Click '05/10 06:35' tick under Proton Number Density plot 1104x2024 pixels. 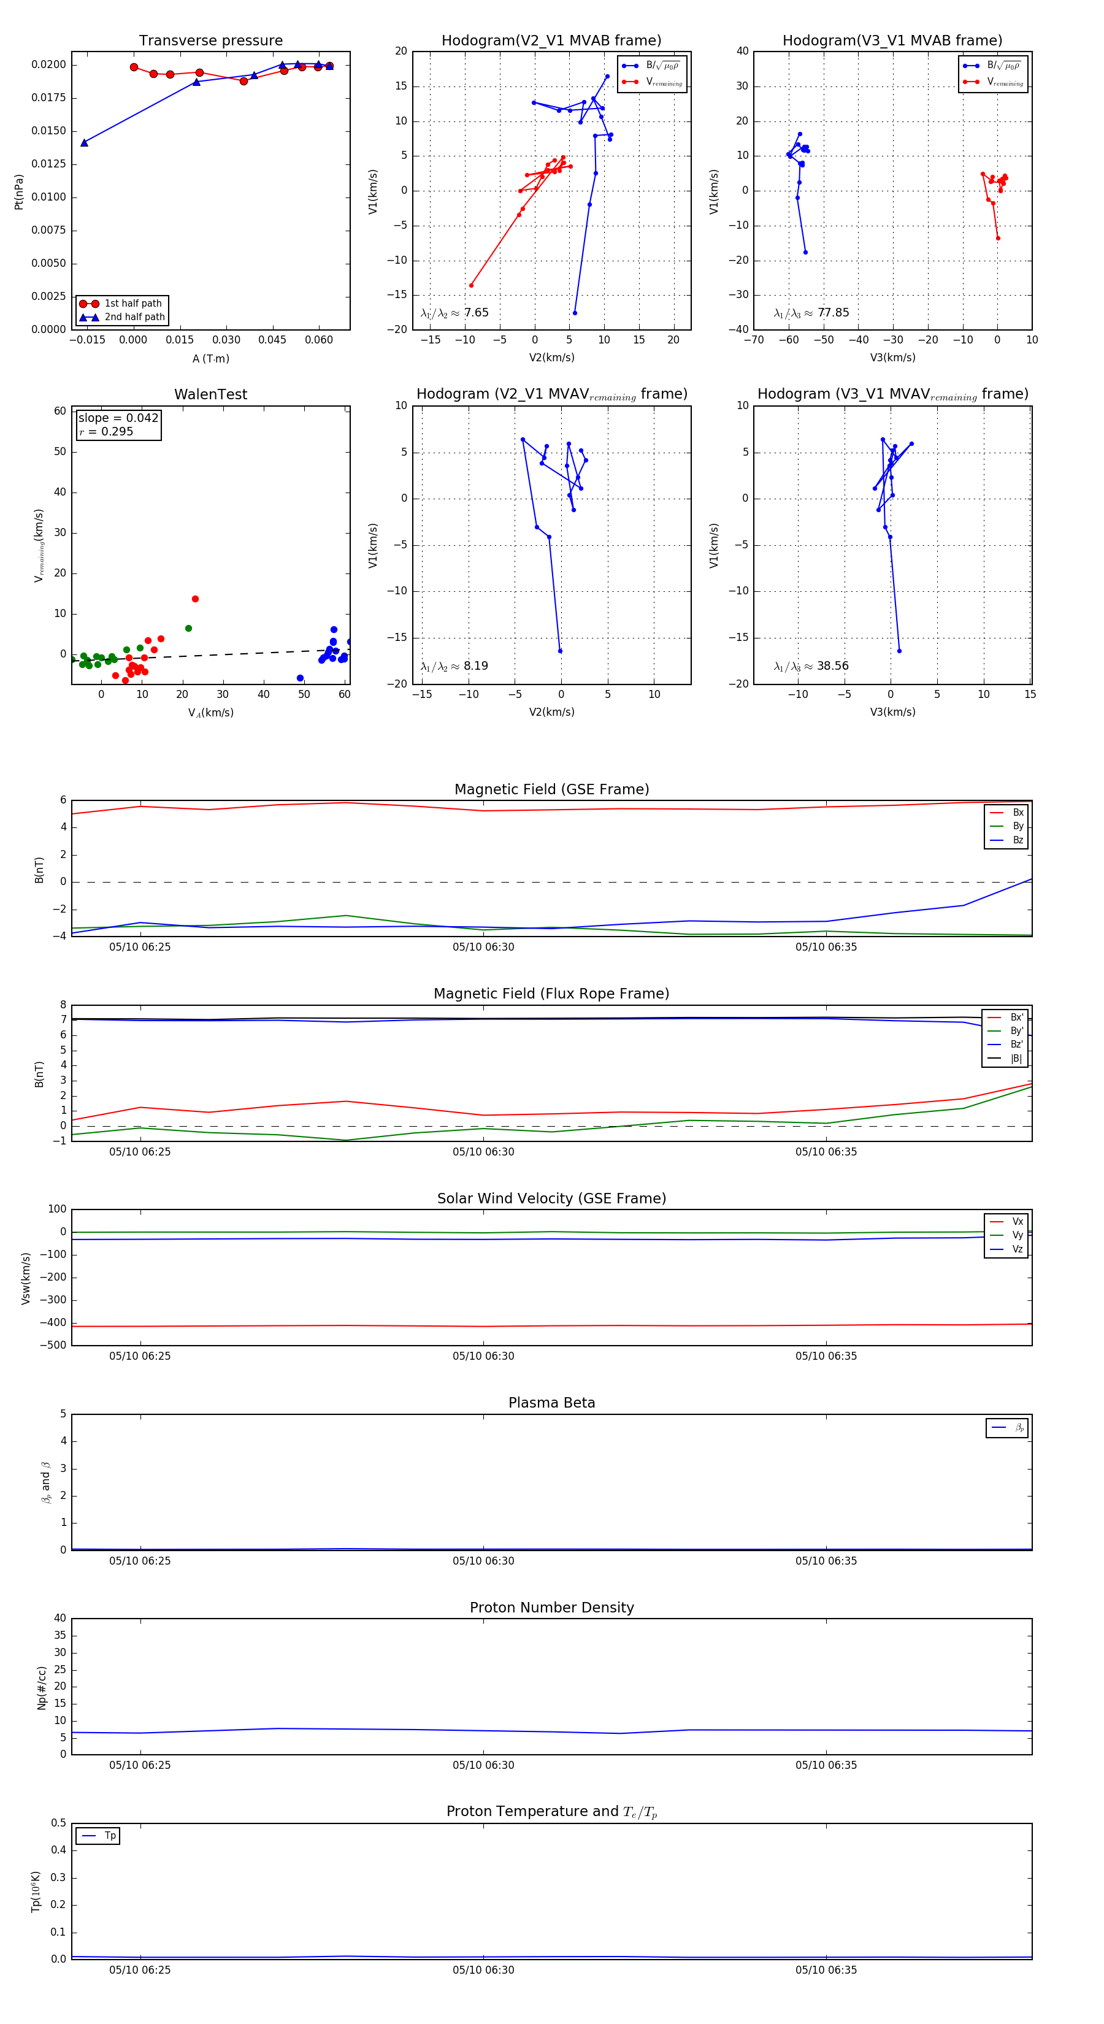click(826, 1766)
